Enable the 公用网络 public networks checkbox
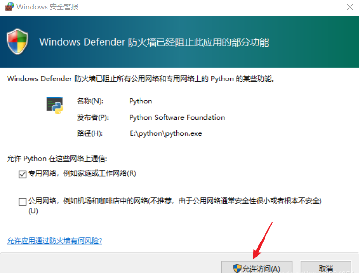 tap(23, 202)
